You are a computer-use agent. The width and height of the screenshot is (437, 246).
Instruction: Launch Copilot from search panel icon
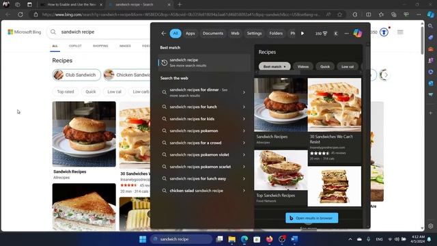pos(358,33)
